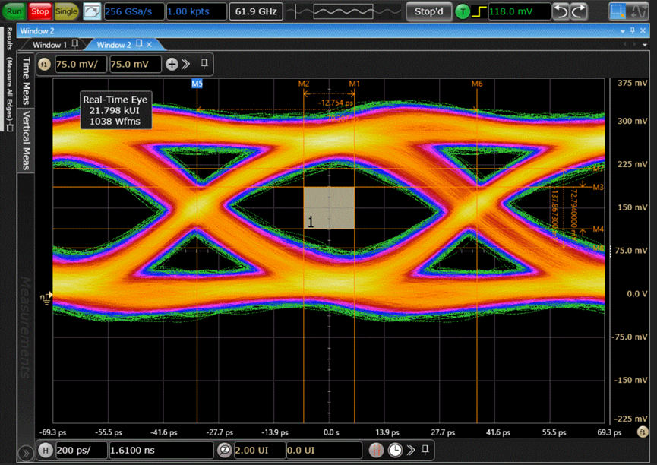
Task: Click the redo arrow icon
Action: coord(579,11)
